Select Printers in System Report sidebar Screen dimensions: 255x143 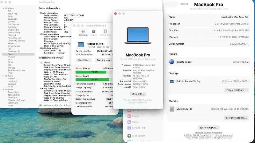tap(11, 57)
